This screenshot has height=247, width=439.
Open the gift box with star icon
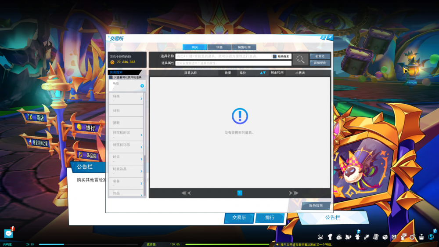click(421, 237)
